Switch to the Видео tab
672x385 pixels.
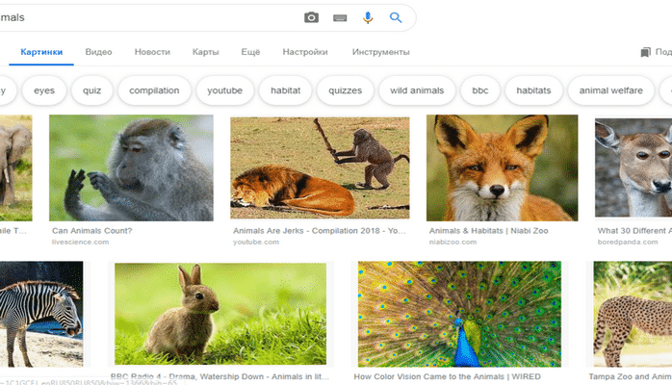pyautogui.click(x=98, y=52)
